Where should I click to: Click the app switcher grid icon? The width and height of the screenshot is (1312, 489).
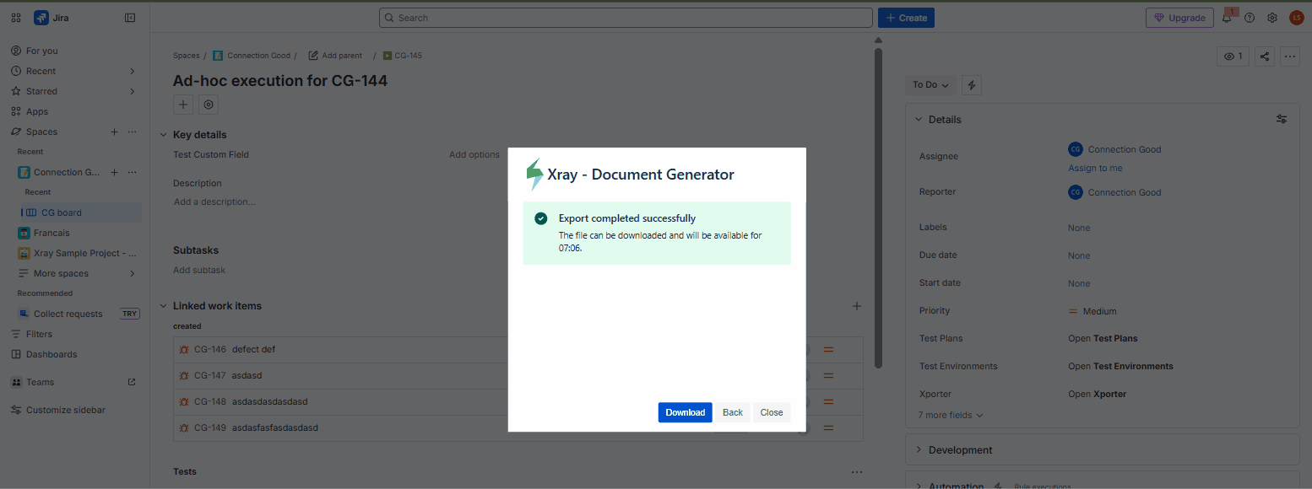tap(16, 18)
